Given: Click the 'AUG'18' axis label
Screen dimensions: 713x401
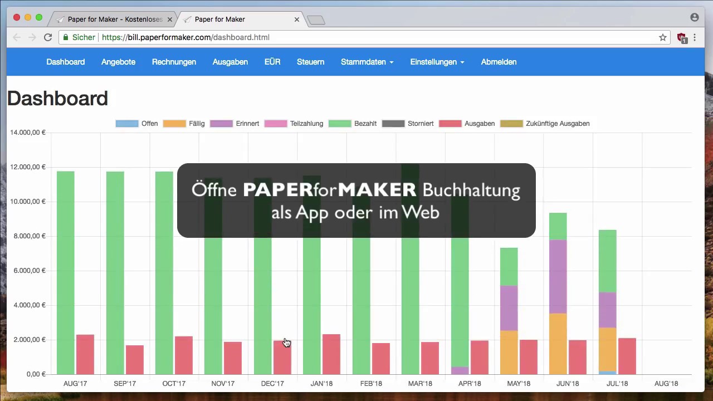Looking at the screenshot, I should 666,383.
